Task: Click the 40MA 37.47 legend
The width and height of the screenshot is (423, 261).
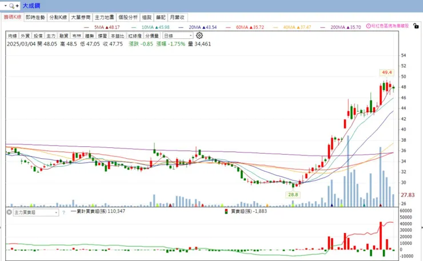Action: (292, 27)
